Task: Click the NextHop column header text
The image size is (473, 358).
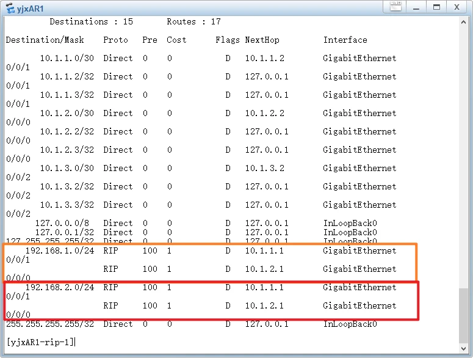Action: [262, 40]
